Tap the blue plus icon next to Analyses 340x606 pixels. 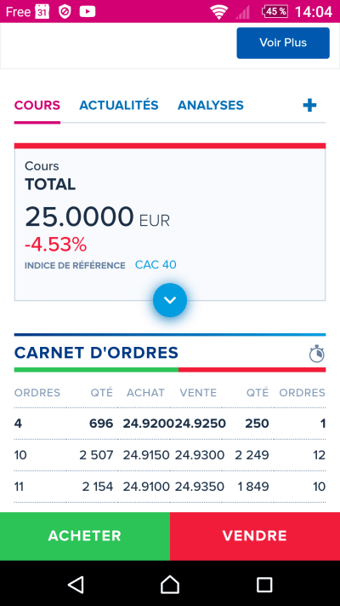(309, 105)
